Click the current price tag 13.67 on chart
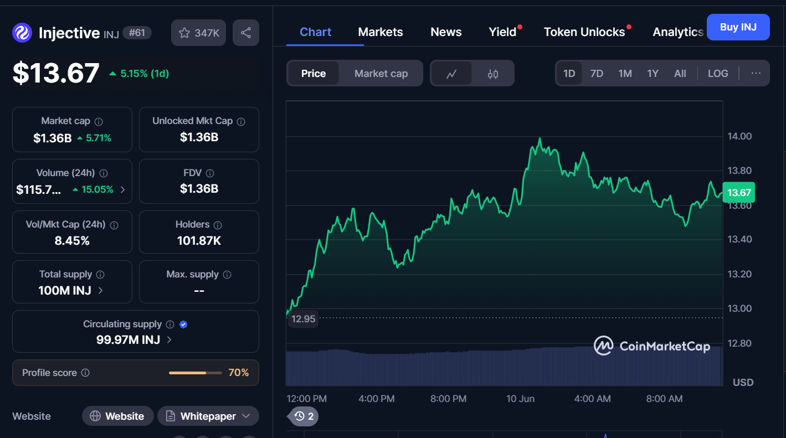Screen dimensions: 786x438 (x=739, y=193)
